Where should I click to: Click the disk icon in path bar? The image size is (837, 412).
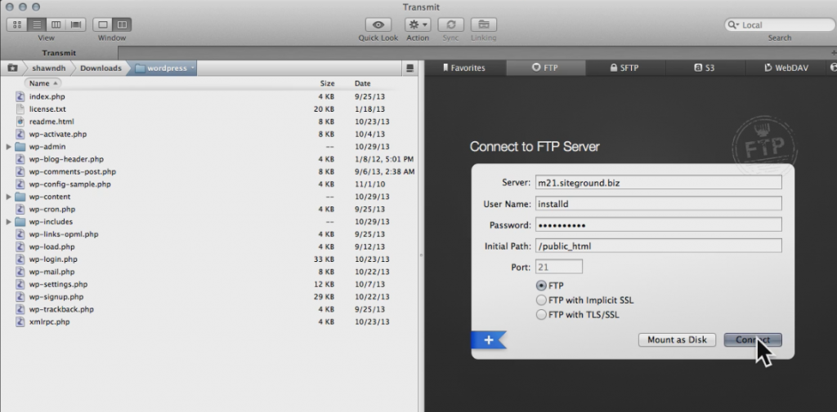(x=12, y=69)
